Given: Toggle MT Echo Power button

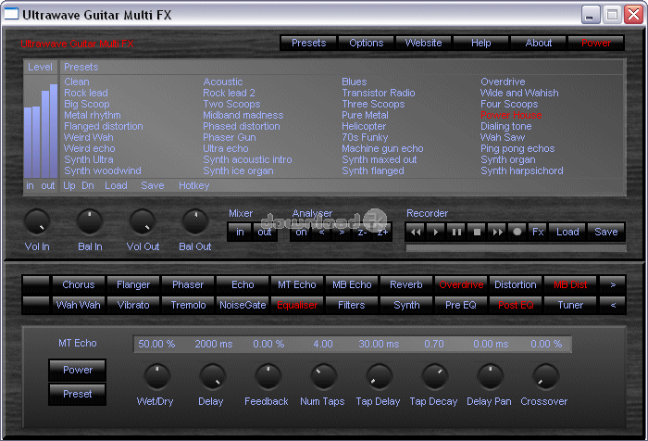Looking at the screenshot, I should coord(78,370).
